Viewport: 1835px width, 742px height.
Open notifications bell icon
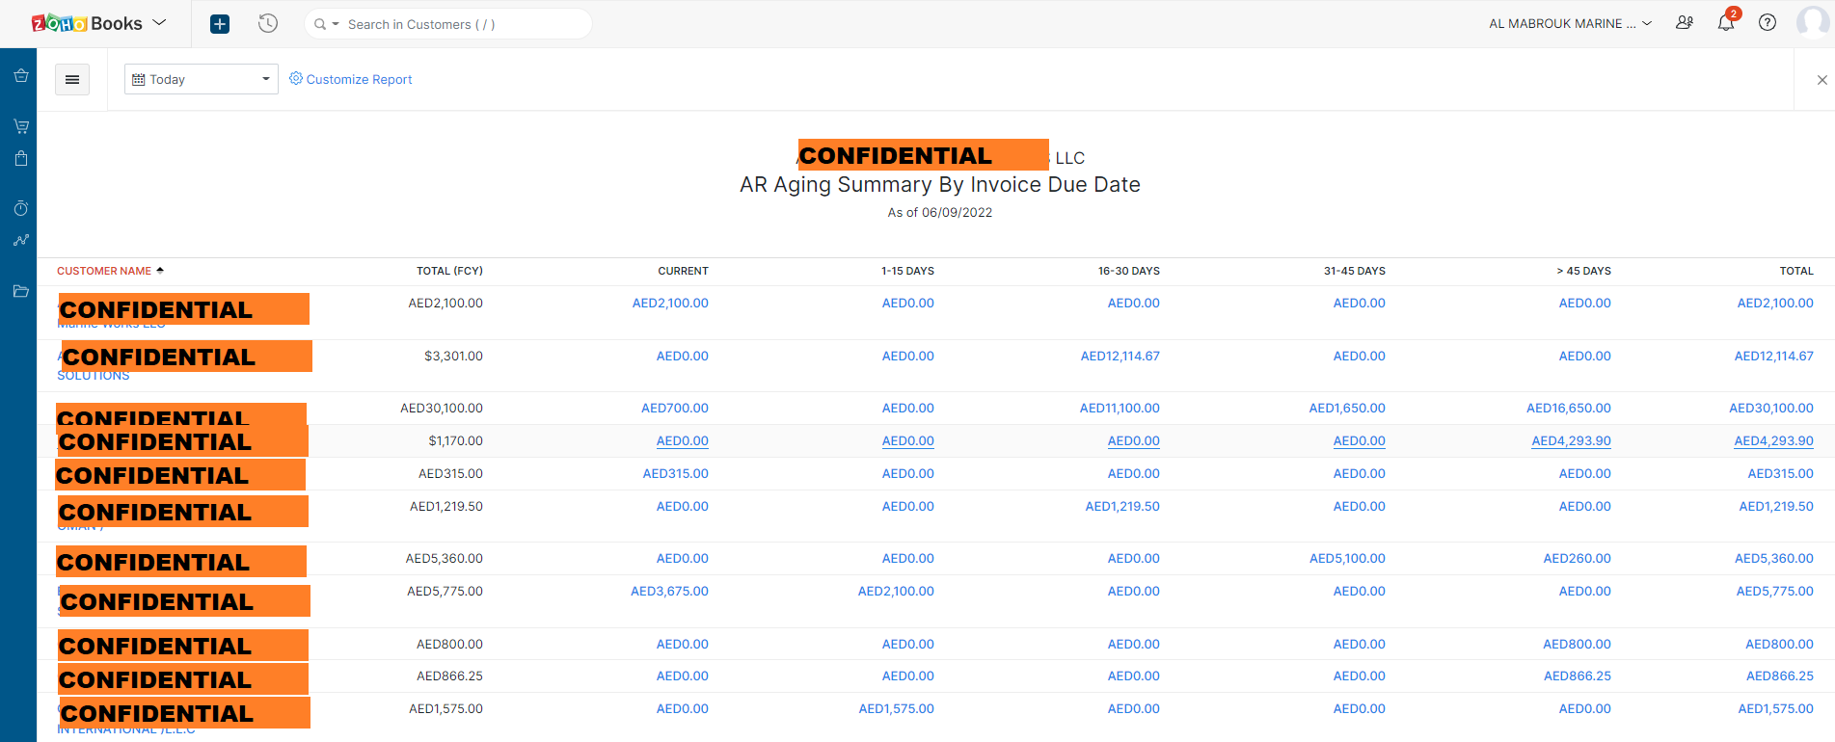coord(1725,23)
